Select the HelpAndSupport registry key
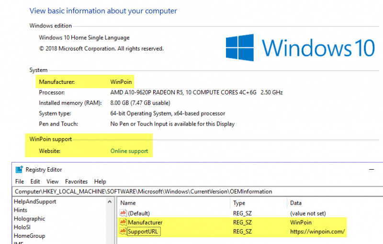Image resolution: width=383 pixels, height=244 pixels. (35, 201)
